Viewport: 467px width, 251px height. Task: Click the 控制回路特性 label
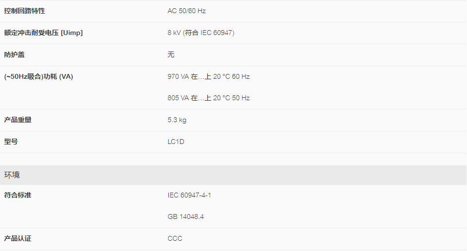[x=24, y=11]
